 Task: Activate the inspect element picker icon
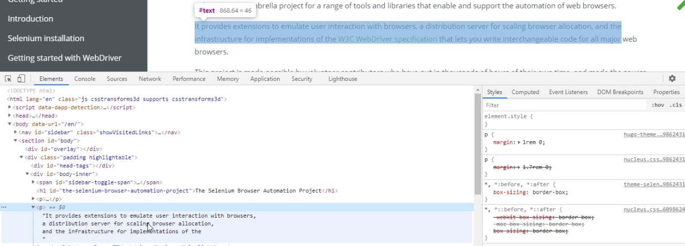tap(8, 79)
